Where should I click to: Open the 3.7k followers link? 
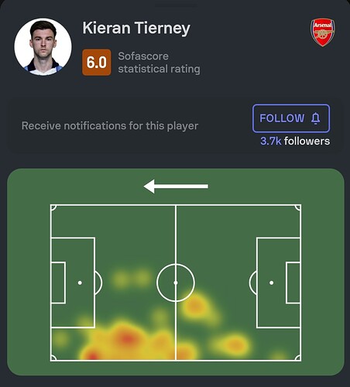point(295,141)
